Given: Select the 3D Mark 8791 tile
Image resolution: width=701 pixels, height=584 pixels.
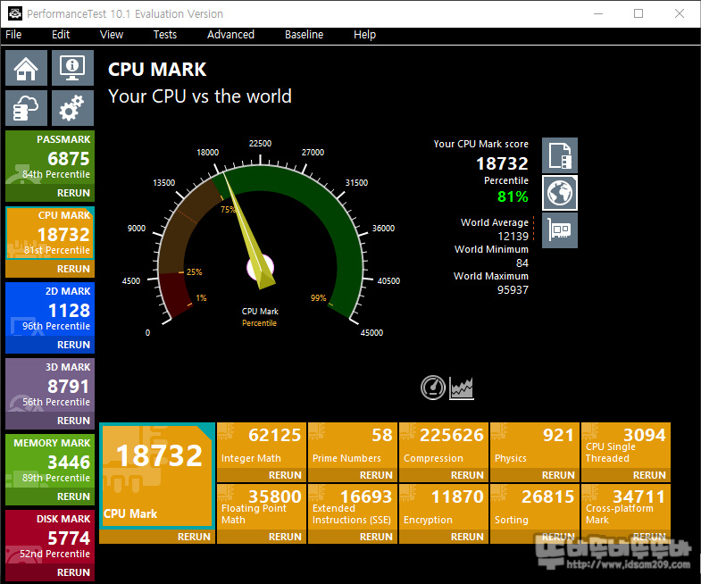Looking at the screenshot, I should (x=50, y=386).
